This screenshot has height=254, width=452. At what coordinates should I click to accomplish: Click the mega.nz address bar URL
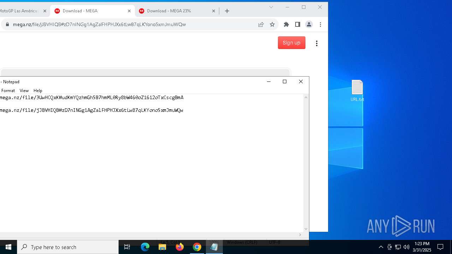coord(99,24)
